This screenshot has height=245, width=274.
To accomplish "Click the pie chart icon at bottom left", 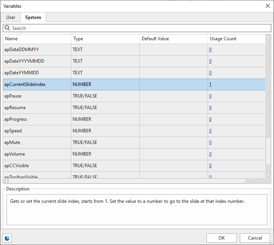I will click(7, 238).
